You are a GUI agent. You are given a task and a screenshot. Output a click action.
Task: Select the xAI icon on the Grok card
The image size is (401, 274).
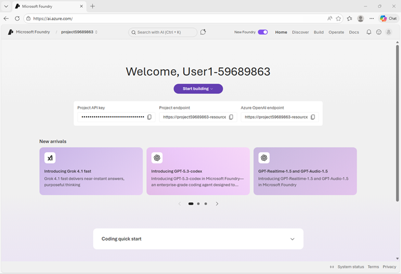coord(50,157)
